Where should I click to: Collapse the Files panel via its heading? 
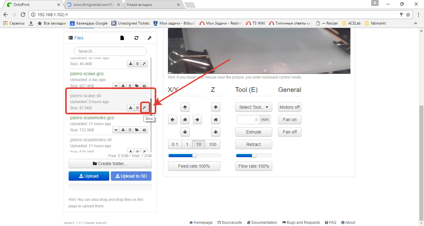pyautogui.click(x=76, y=38)
